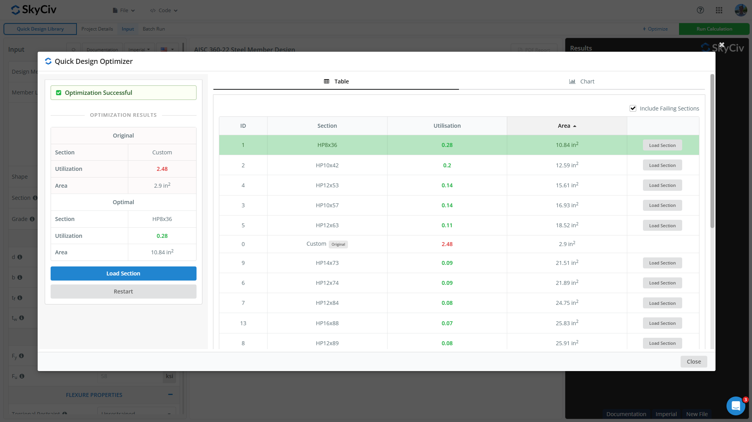752x422 pixels.
Task: Open the File menu
Action: tap(124, 11)
